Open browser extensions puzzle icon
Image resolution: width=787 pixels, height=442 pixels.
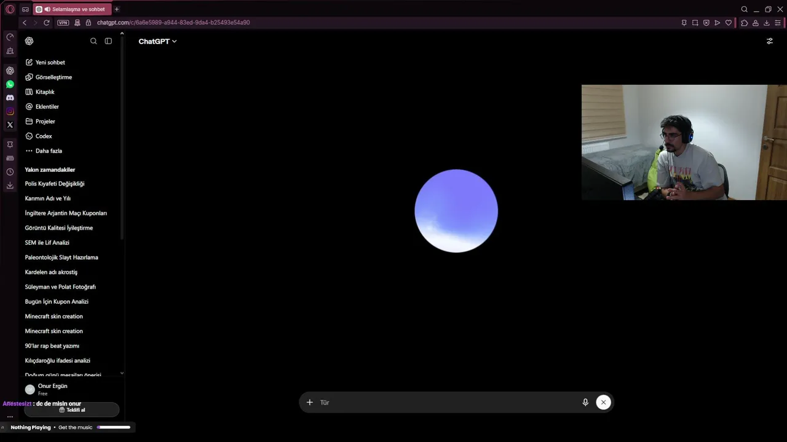(x=744, y=23)
